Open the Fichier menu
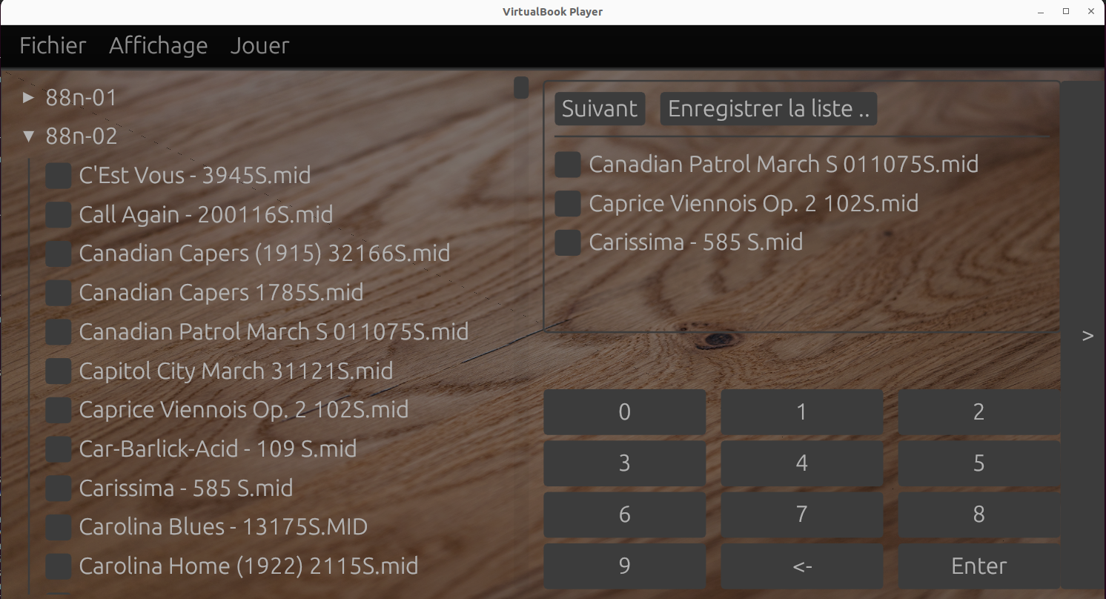 (52, 45)
